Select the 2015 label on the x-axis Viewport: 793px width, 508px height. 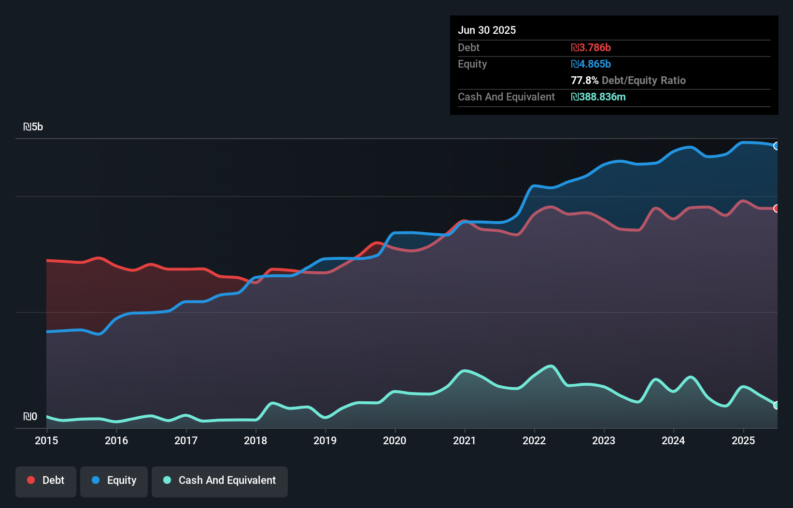coord(46,440)
